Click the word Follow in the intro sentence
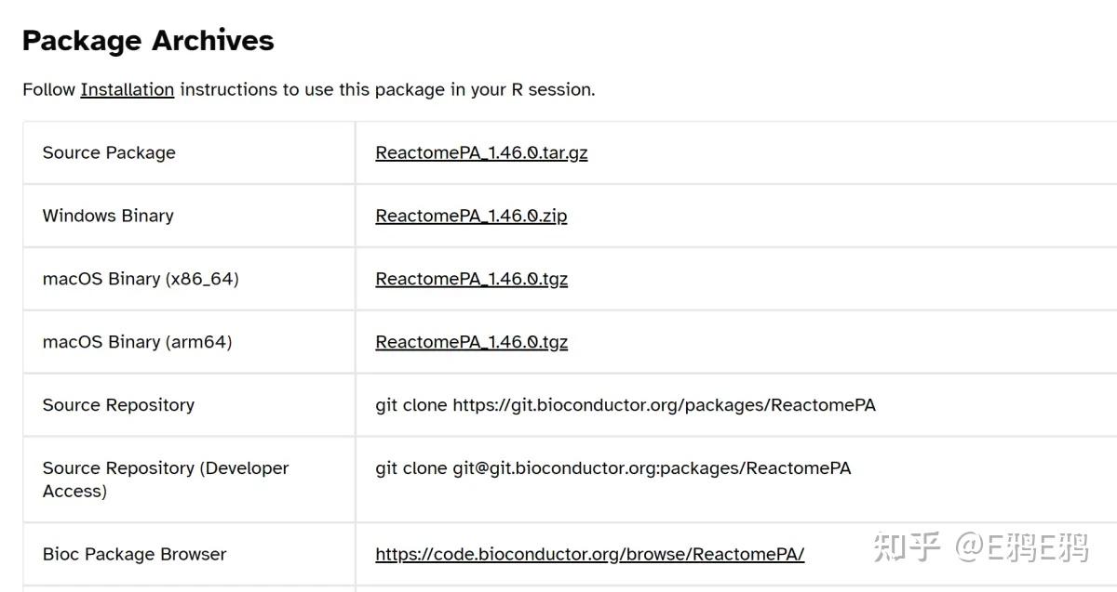 (x=48, y=90)
